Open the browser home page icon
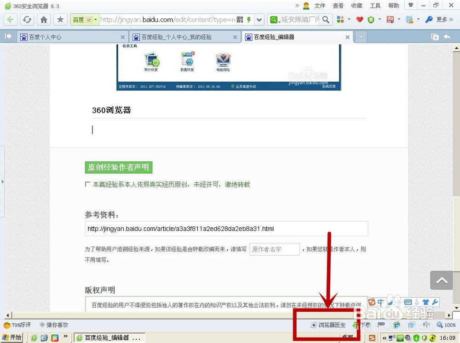460x343 pixels. 44,20
